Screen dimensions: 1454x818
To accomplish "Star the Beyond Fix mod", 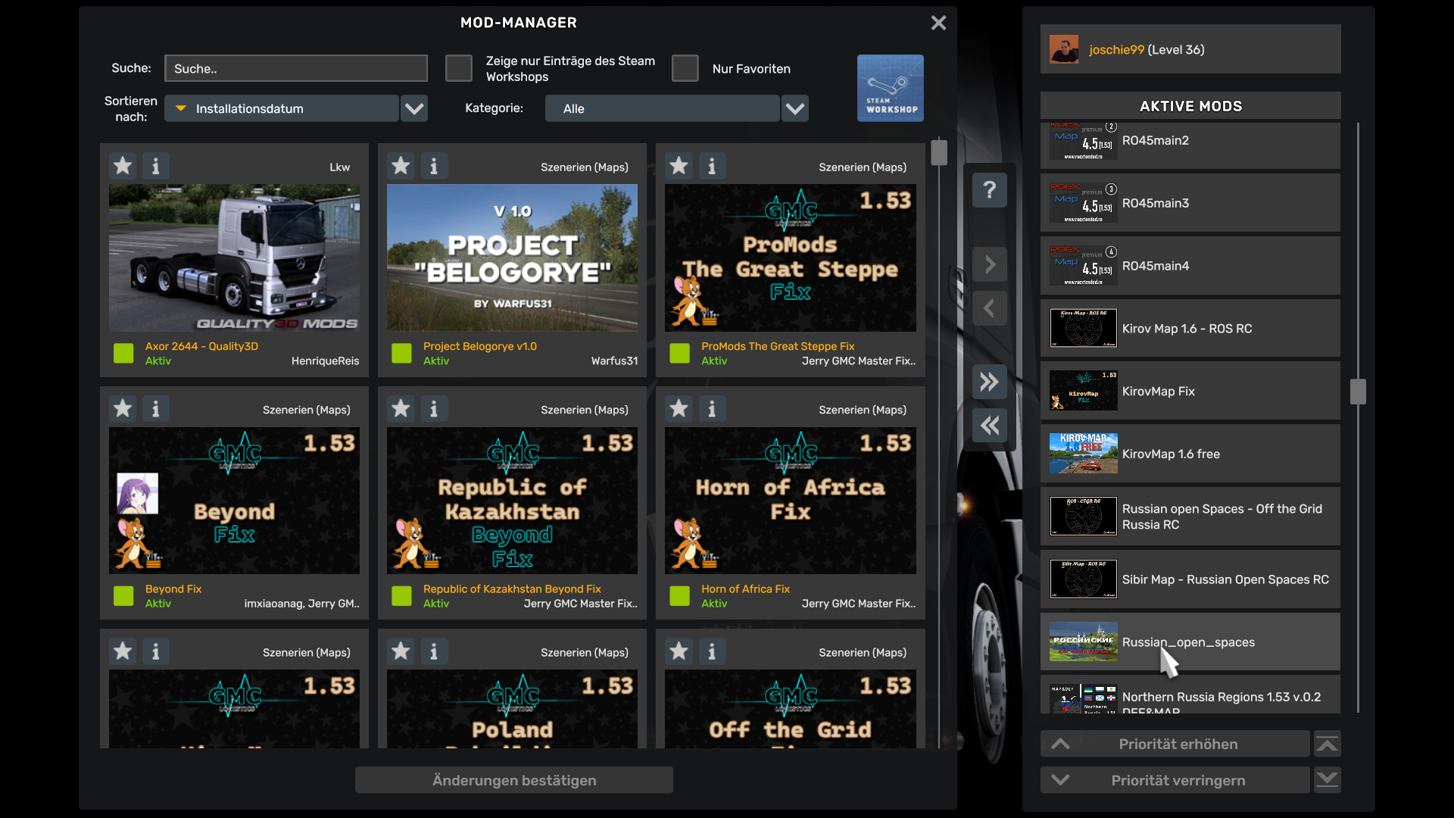I will (x=123, y=409).
